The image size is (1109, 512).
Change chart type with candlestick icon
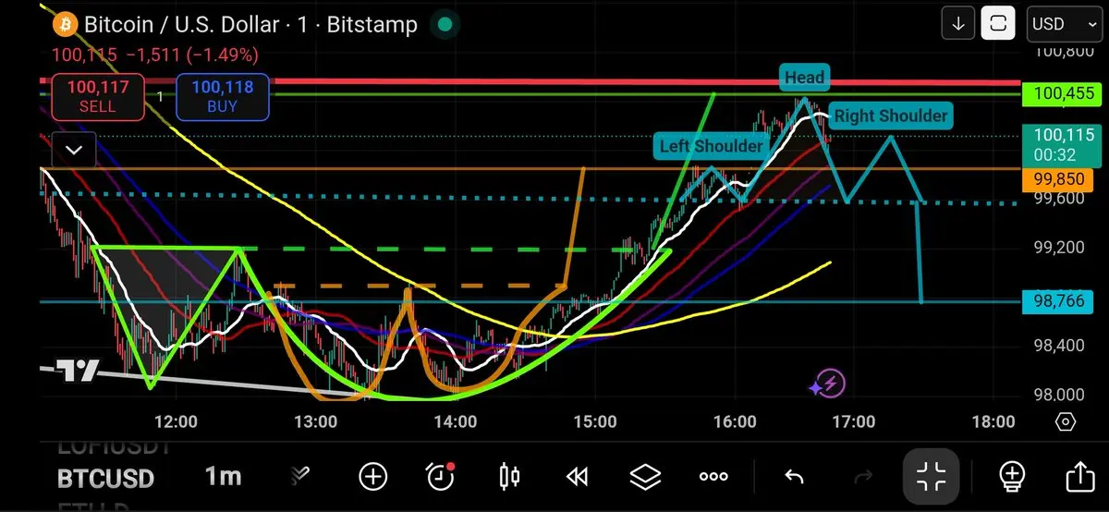pyautogui.click(x=508, y=477)
